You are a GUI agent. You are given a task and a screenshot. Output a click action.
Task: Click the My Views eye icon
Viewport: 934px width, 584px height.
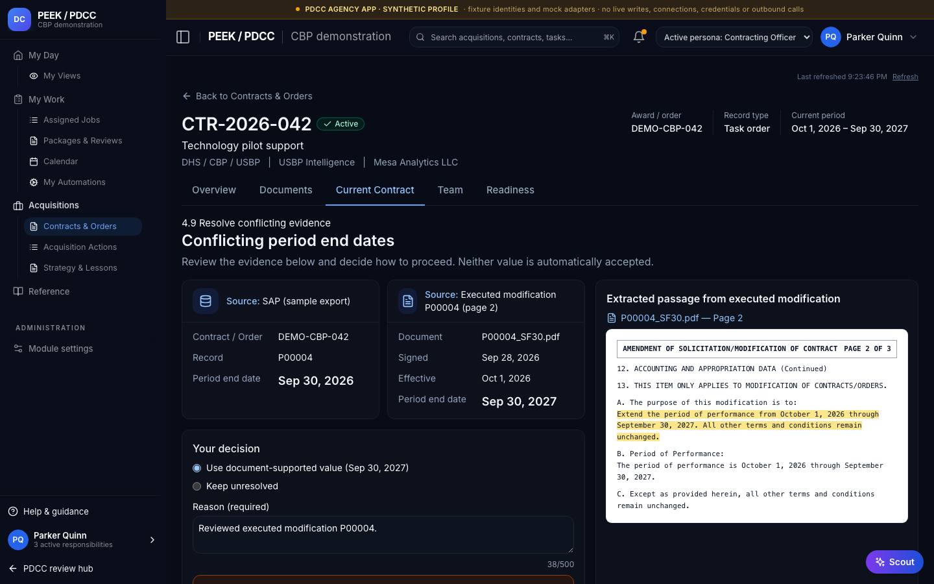pos(34,76)
